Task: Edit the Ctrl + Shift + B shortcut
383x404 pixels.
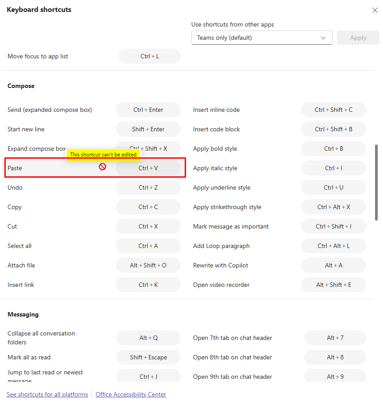Action: pos(334,129)
